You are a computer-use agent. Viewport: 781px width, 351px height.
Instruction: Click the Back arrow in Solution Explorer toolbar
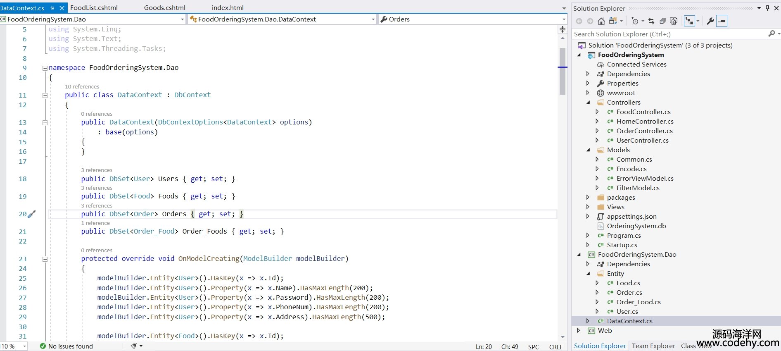coord(579,21)
